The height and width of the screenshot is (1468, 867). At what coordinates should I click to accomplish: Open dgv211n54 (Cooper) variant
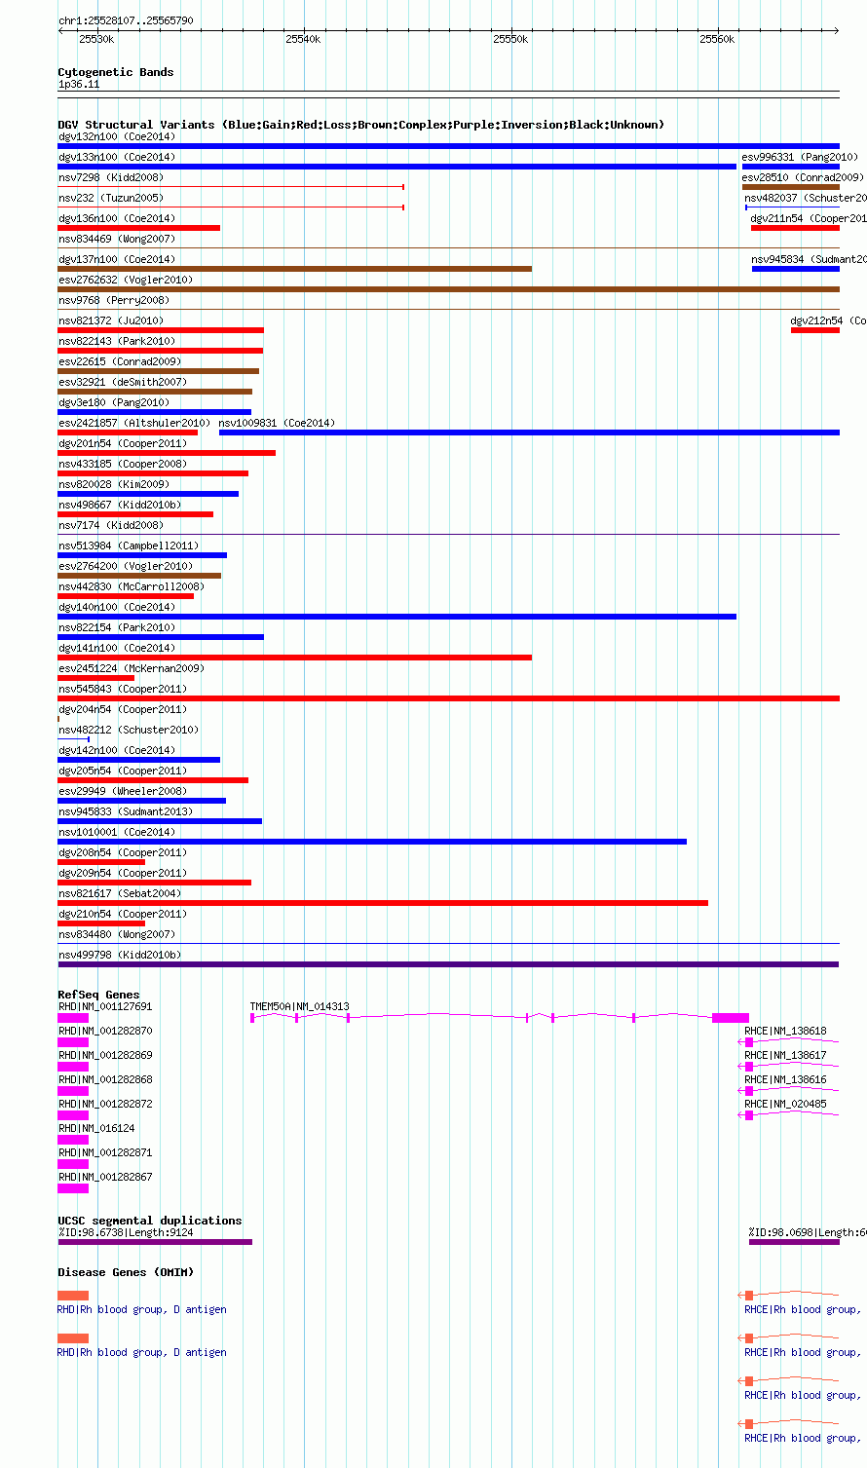click(x=808, y=219)
